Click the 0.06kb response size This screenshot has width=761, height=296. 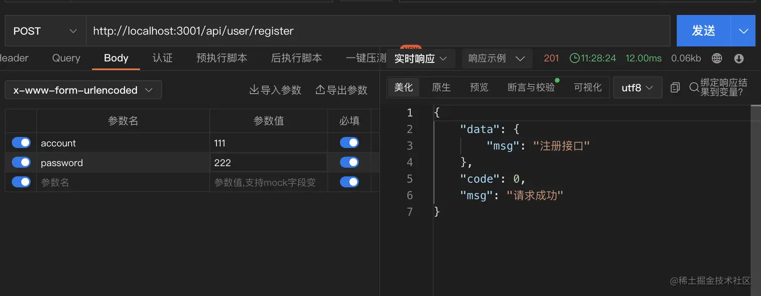[686, 58]
